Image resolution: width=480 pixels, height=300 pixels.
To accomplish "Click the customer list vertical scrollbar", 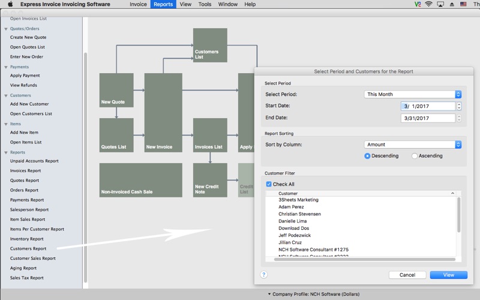I will [459, 216].
